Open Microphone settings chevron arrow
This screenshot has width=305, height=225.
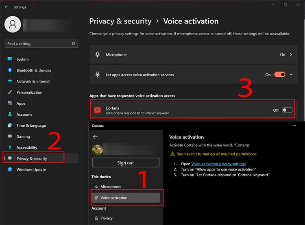291,54
